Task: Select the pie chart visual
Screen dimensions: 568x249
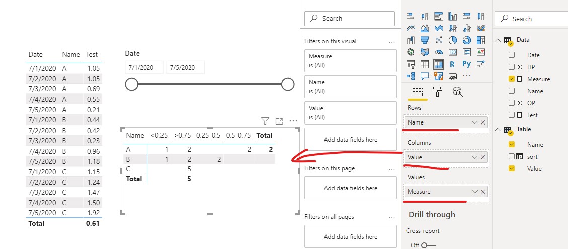Action: coord(452,40)
